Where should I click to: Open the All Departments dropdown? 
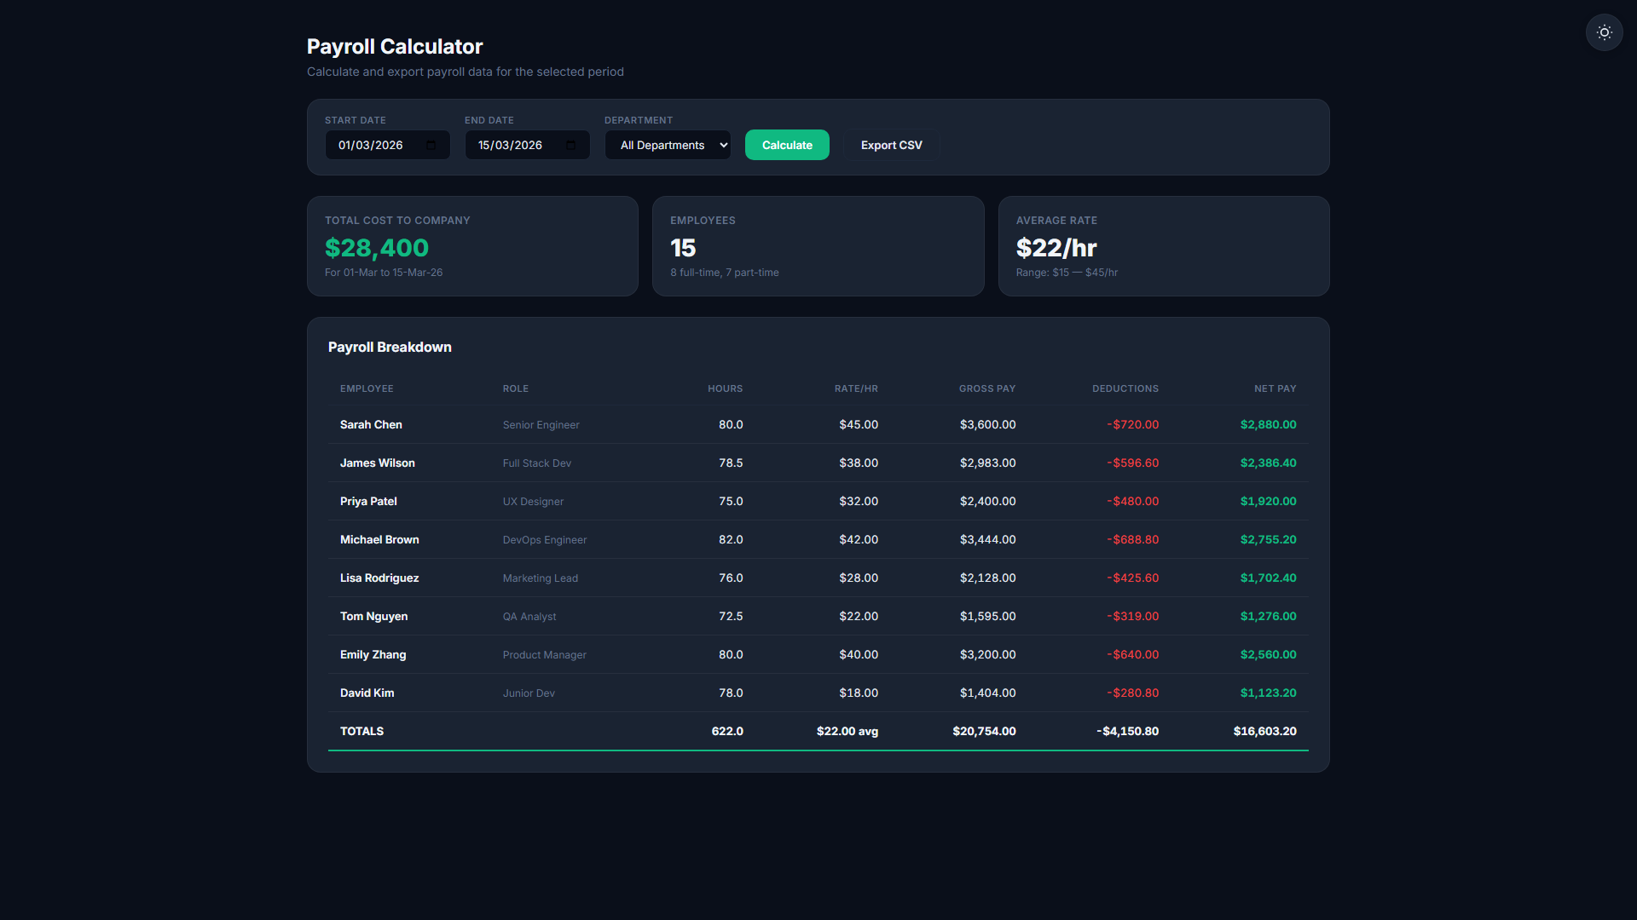point(668,145)
